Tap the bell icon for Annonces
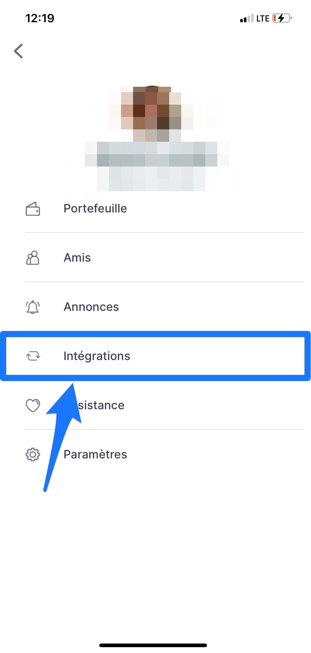 point(33,307)
